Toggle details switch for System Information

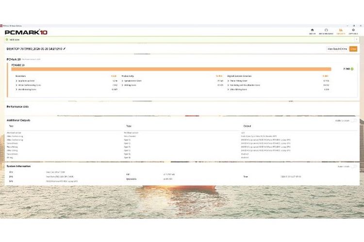pos(354,166)
